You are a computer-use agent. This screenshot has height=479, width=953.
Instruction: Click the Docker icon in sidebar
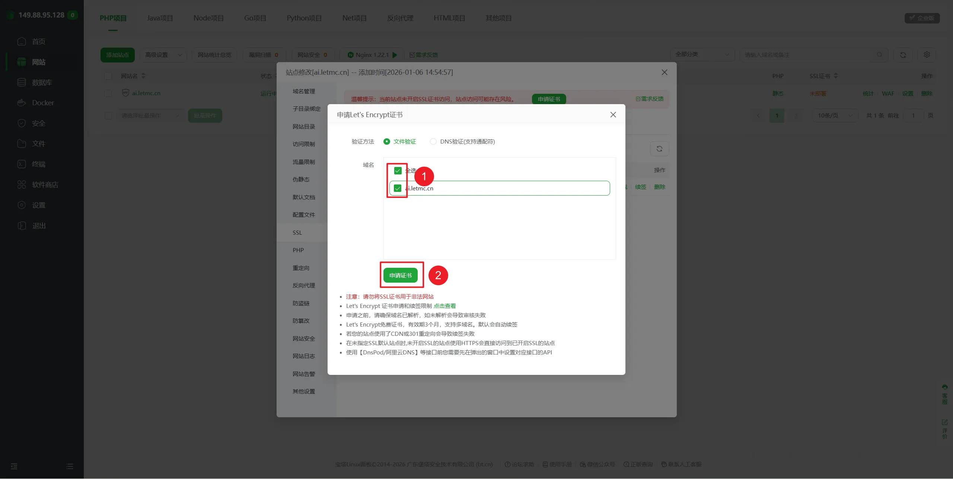(x=22, y=103)
